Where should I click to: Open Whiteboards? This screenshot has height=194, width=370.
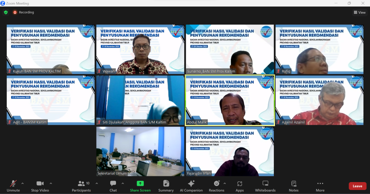(x=265, y=186)
